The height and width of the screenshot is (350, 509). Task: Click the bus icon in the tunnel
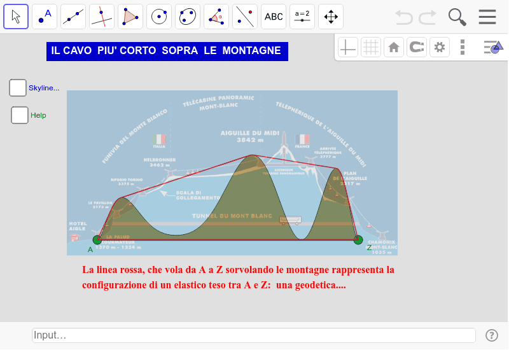[290, 221]
